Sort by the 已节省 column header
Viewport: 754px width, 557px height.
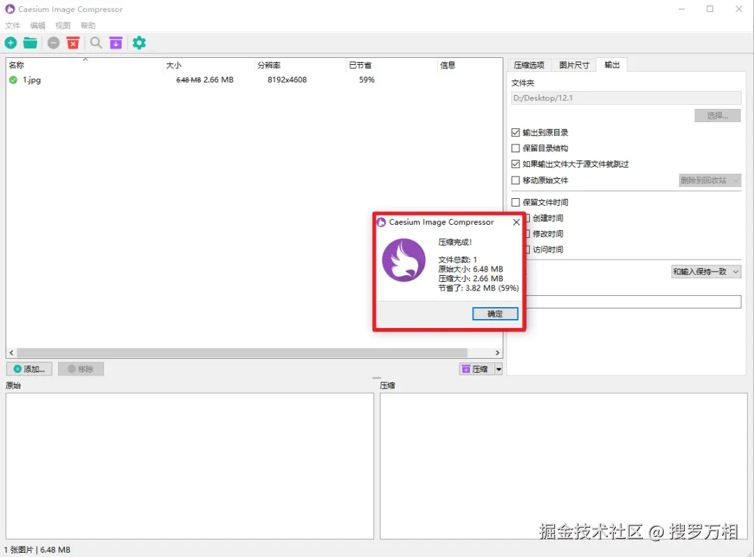point(391,65)
